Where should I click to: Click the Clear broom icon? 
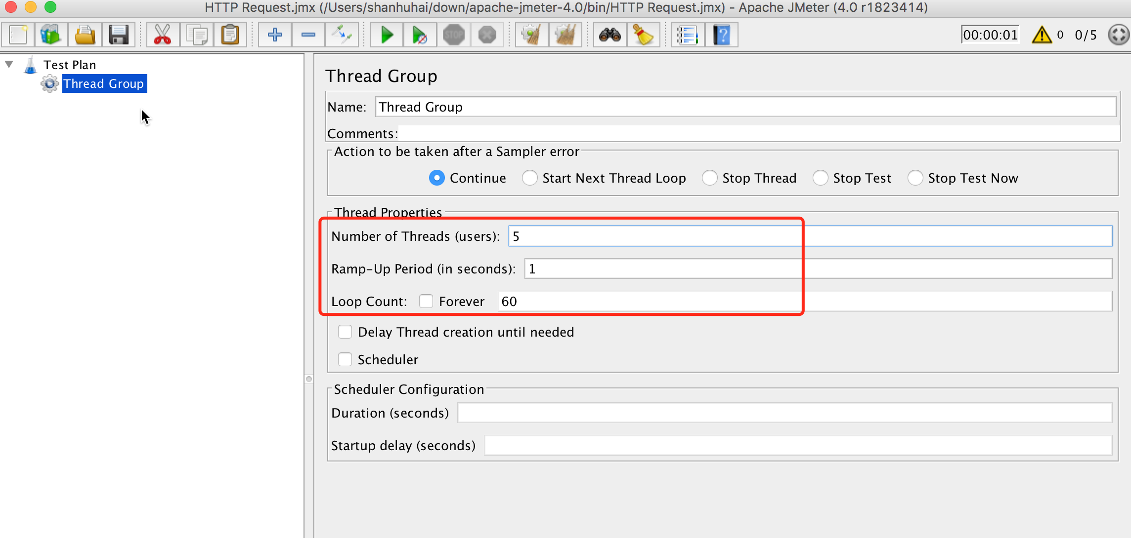click(x=531, y=35)
